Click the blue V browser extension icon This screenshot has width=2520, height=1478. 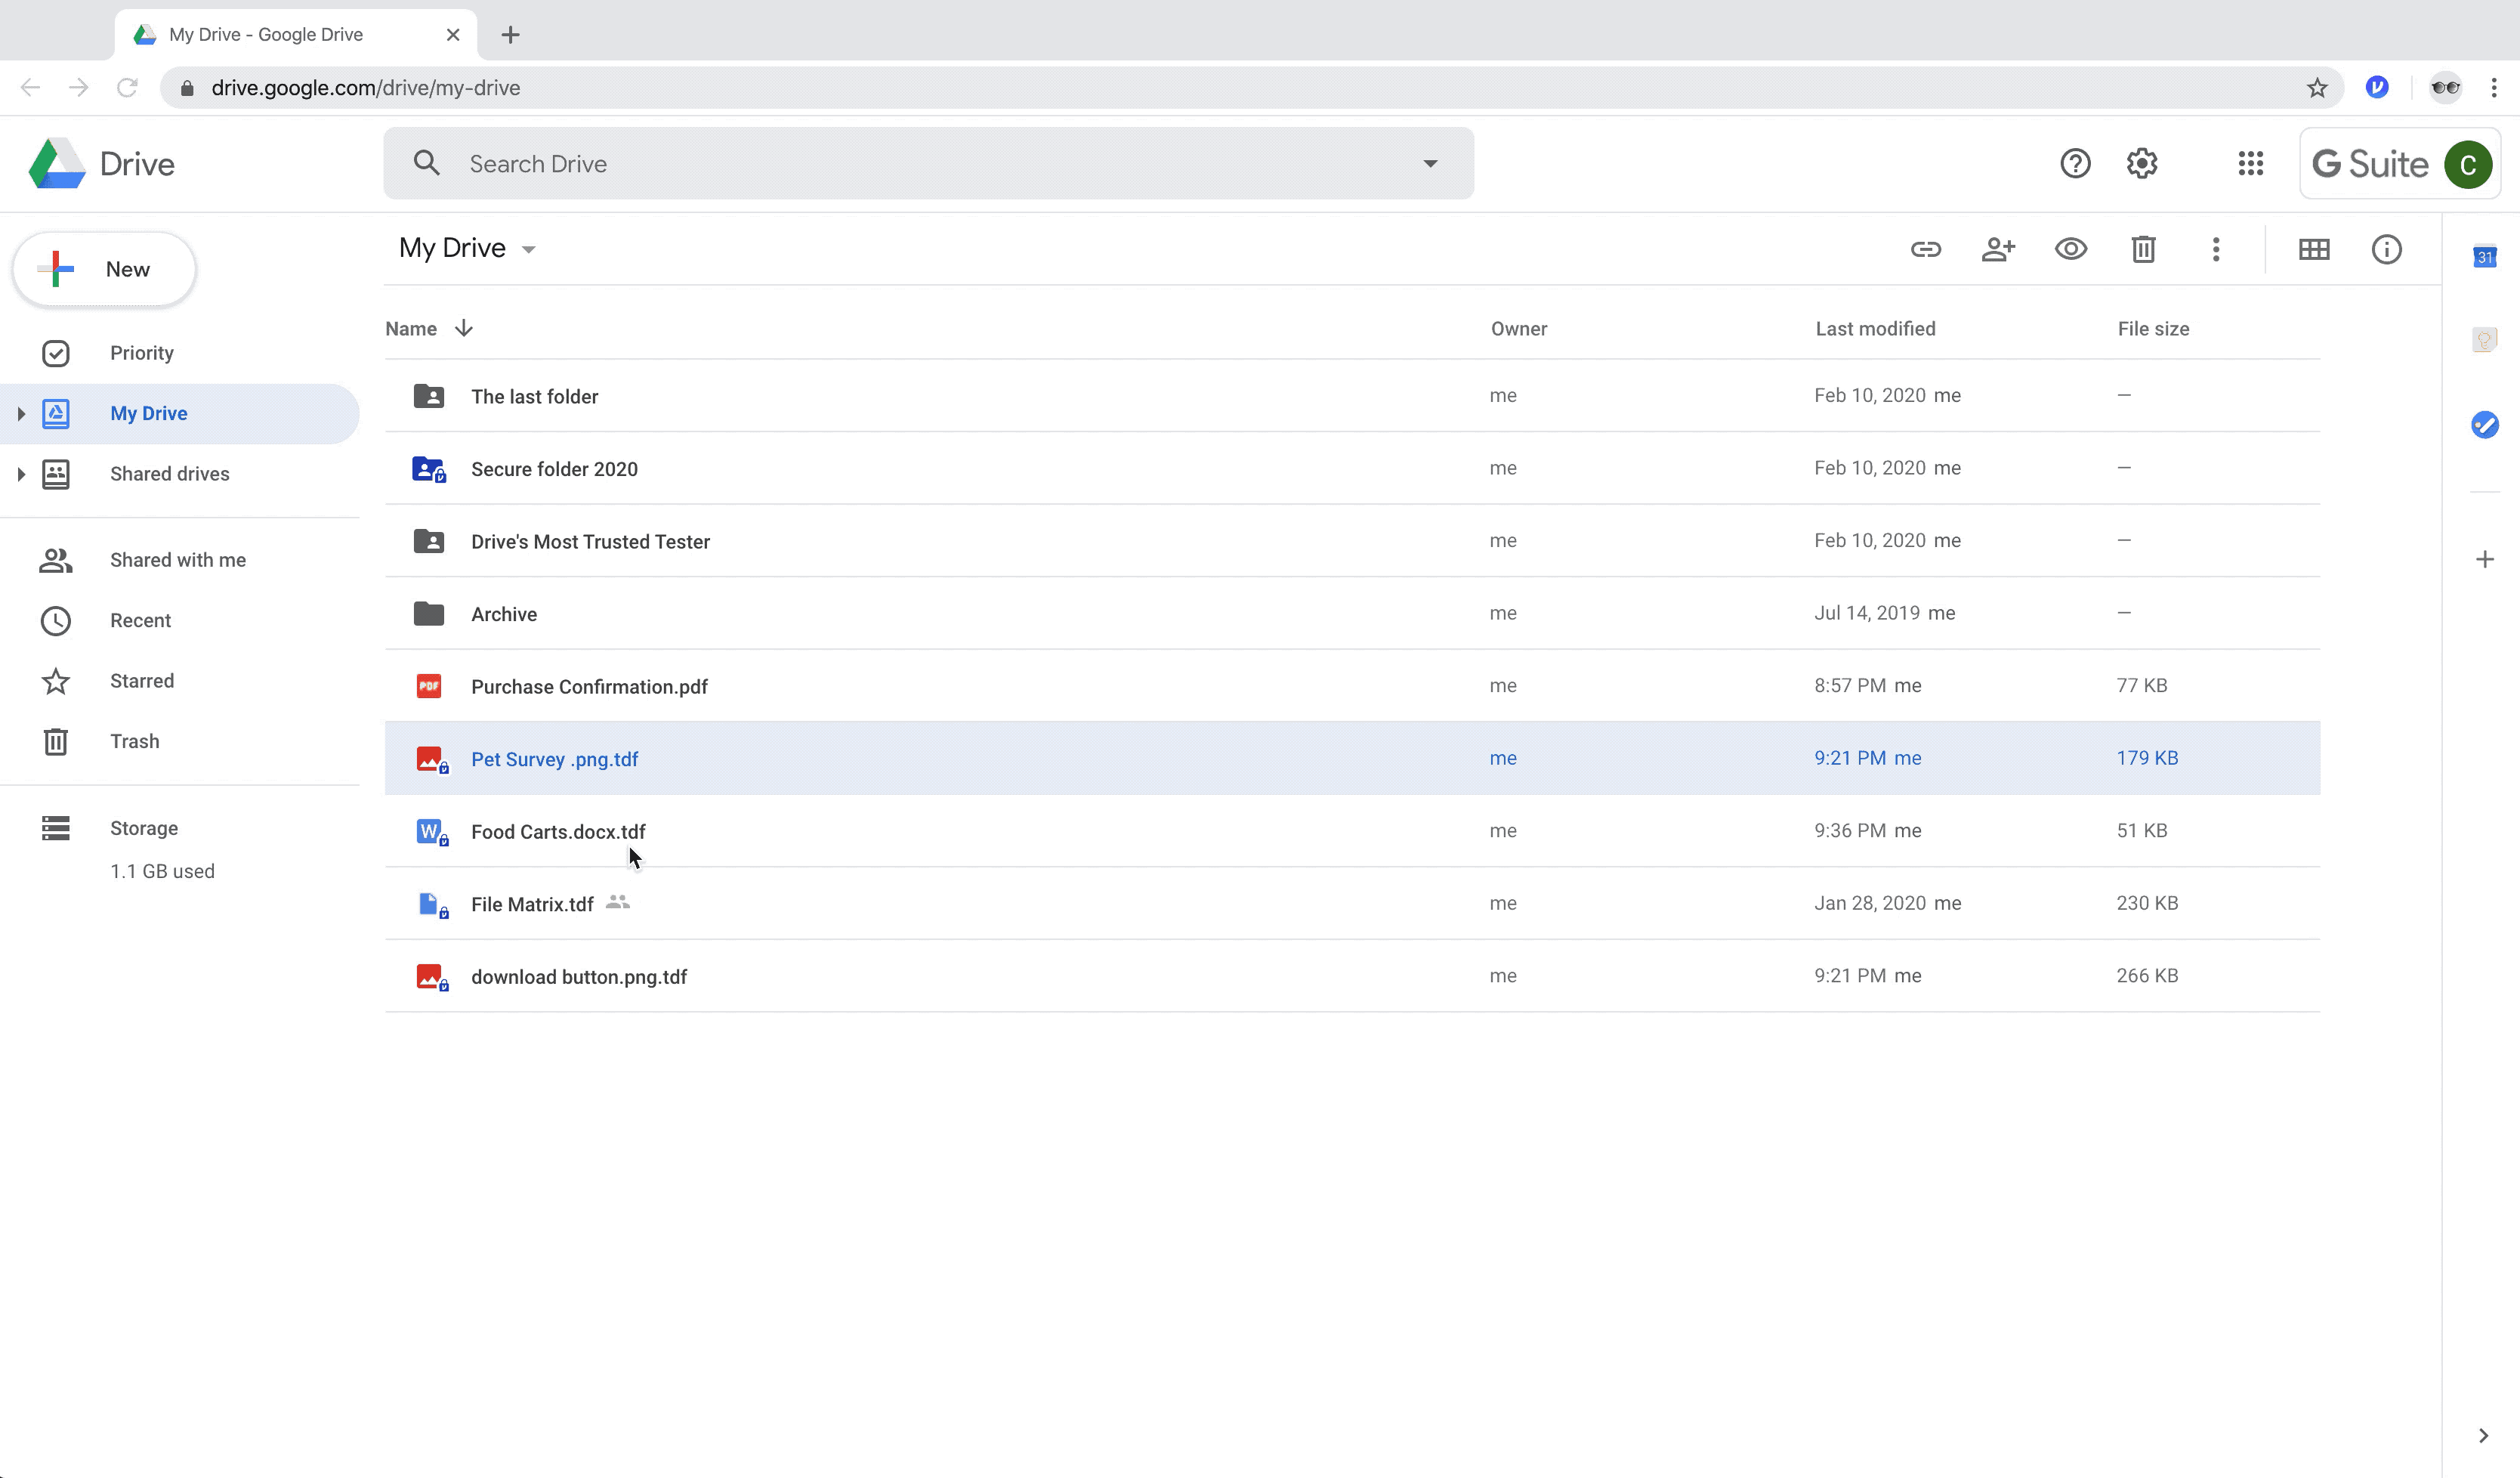tap(2377, 87)
